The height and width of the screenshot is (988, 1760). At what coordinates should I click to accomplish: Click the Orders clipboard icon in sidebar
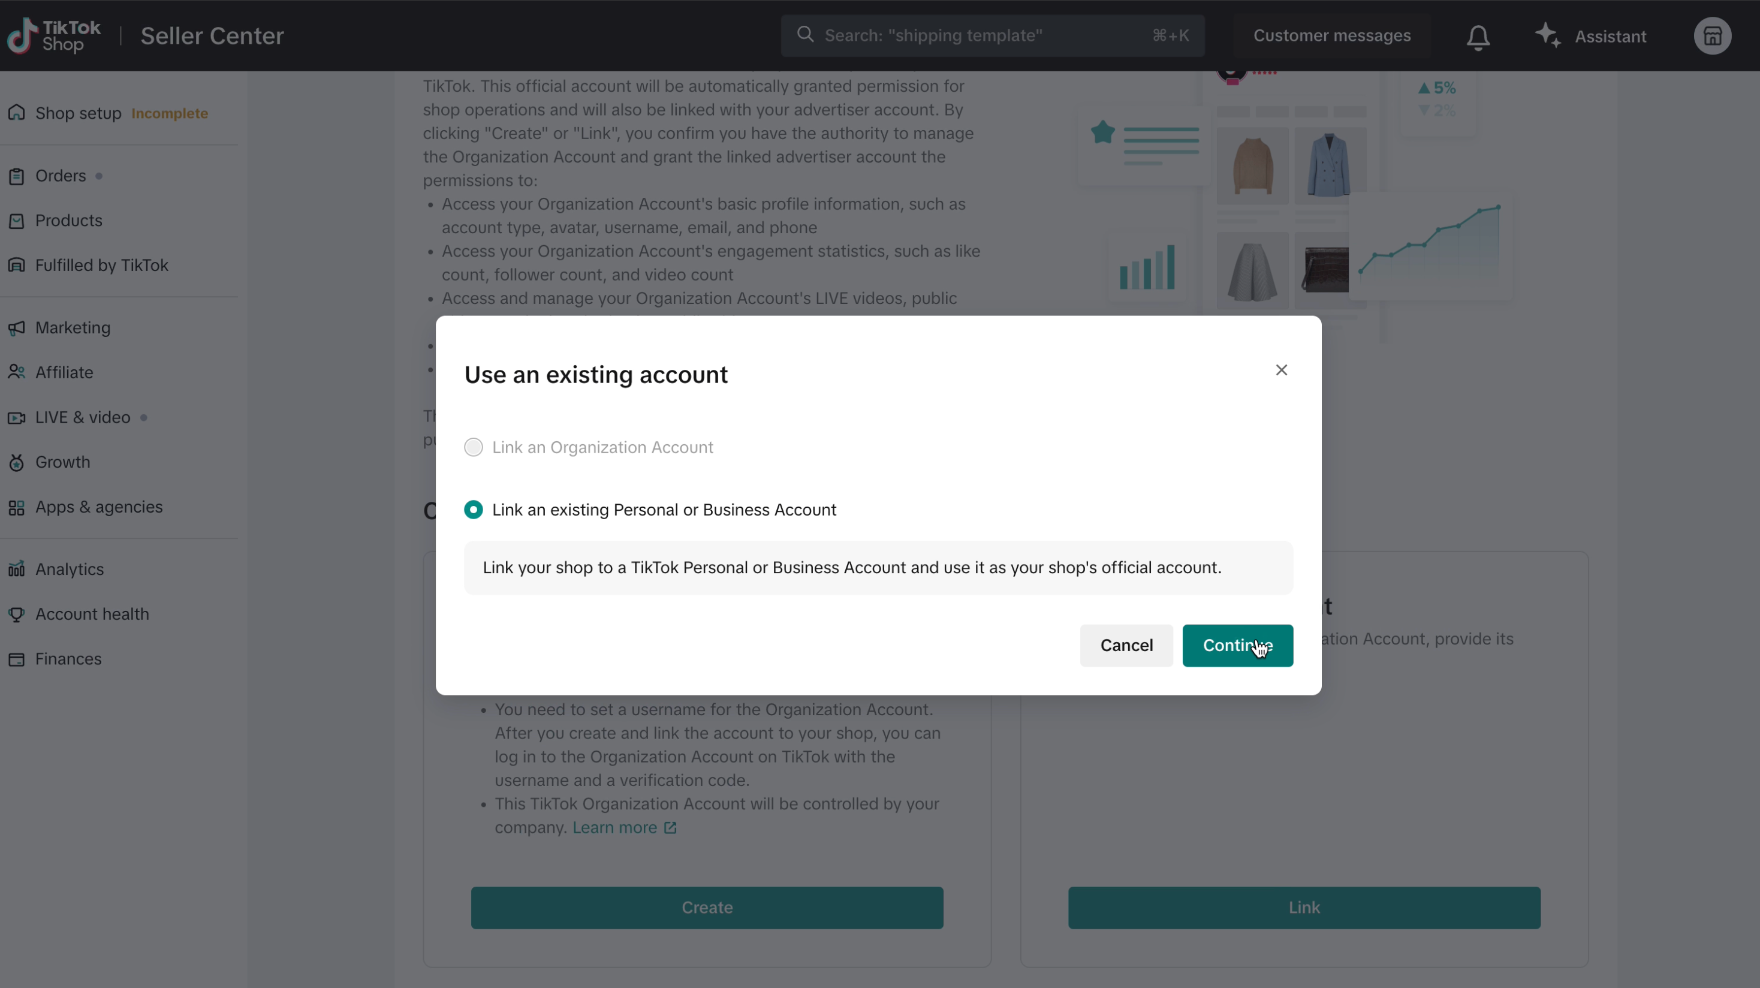(16, 176)
